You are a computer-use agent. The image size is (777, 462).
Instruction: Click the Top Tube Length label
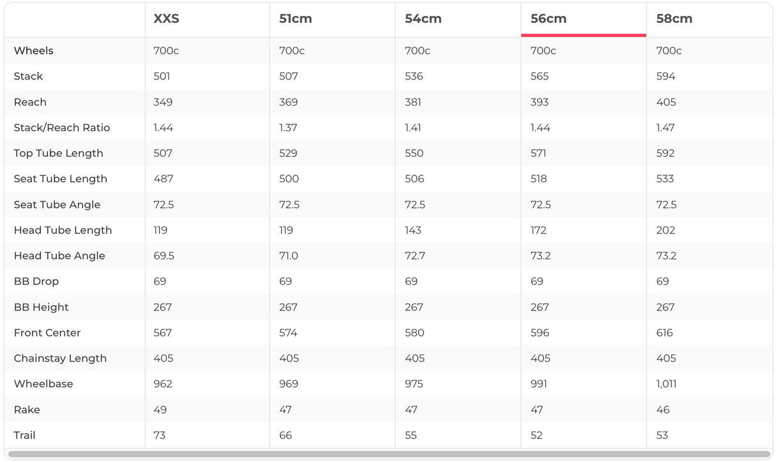58,153
